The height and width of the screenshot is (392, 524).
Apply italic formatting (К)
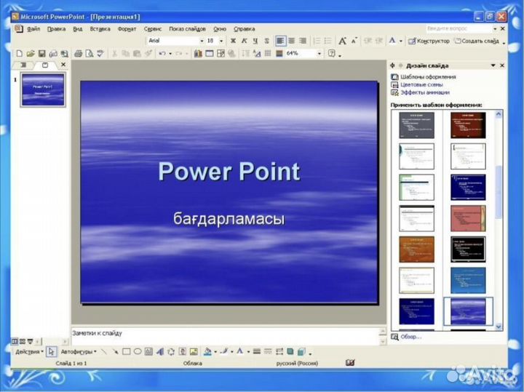point(245,41)
